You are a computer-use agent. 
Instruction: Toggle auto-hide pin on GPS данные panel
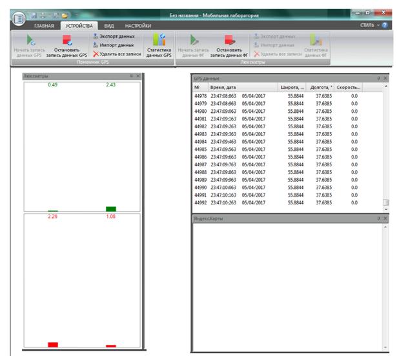378,77
